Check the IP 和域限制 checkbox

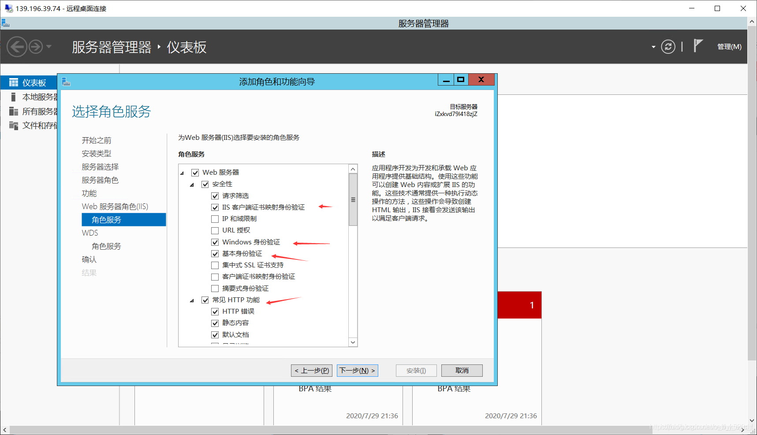pos(215,219)
